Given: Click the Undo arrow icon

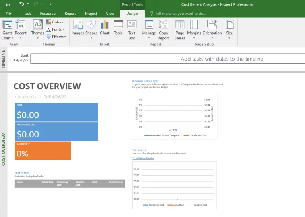Looking at the screenshot, I should 22,4.
